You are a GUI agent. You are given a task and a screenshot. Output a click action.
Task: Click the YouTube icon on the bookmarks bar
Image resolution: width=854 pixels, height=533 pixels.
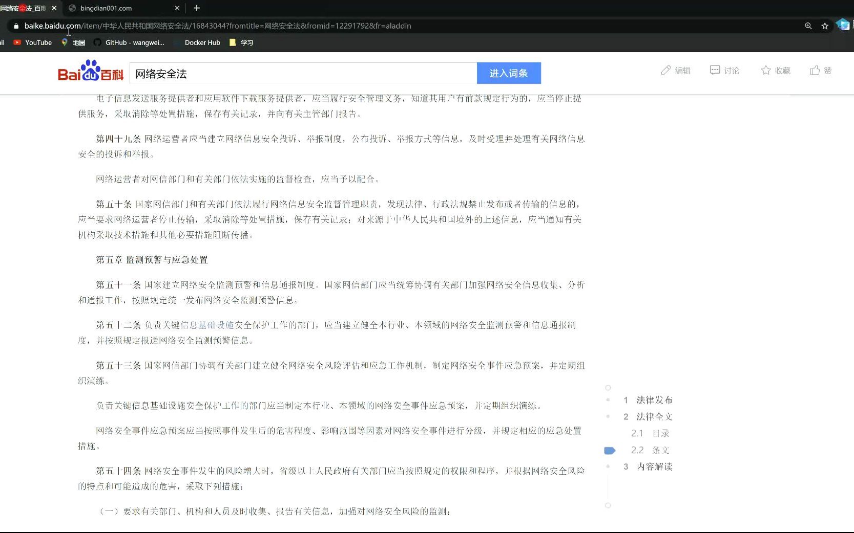[x=17, y=42]
